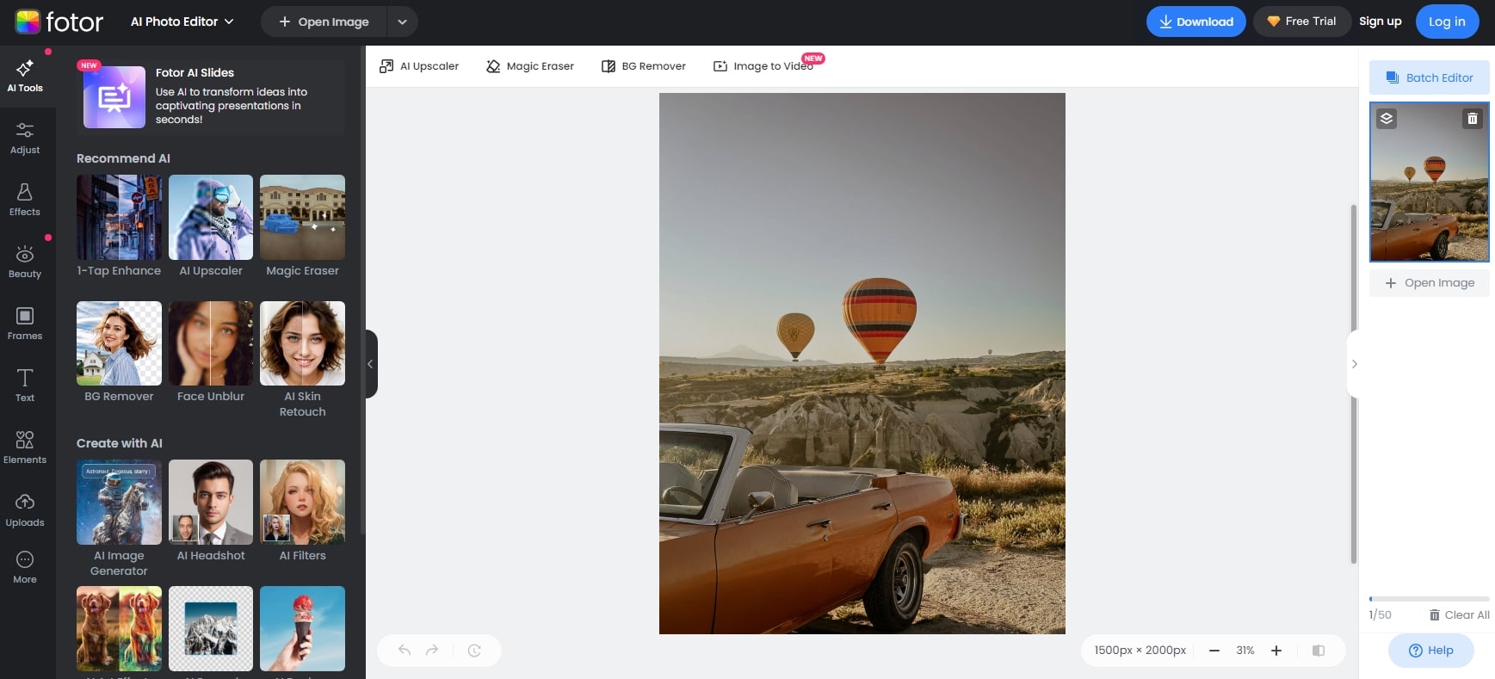Redo the last edit

[432, 651]
